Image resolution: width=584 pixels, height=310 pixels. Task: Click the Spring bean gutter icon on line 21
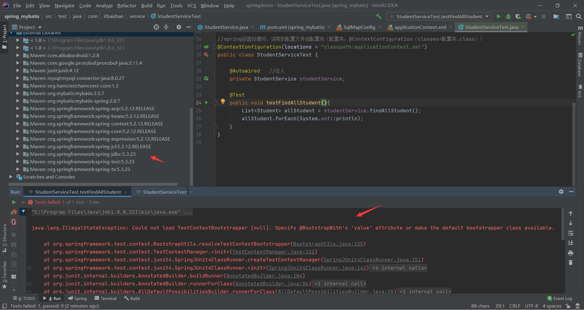pyautogui.click(x=206, y=79)
